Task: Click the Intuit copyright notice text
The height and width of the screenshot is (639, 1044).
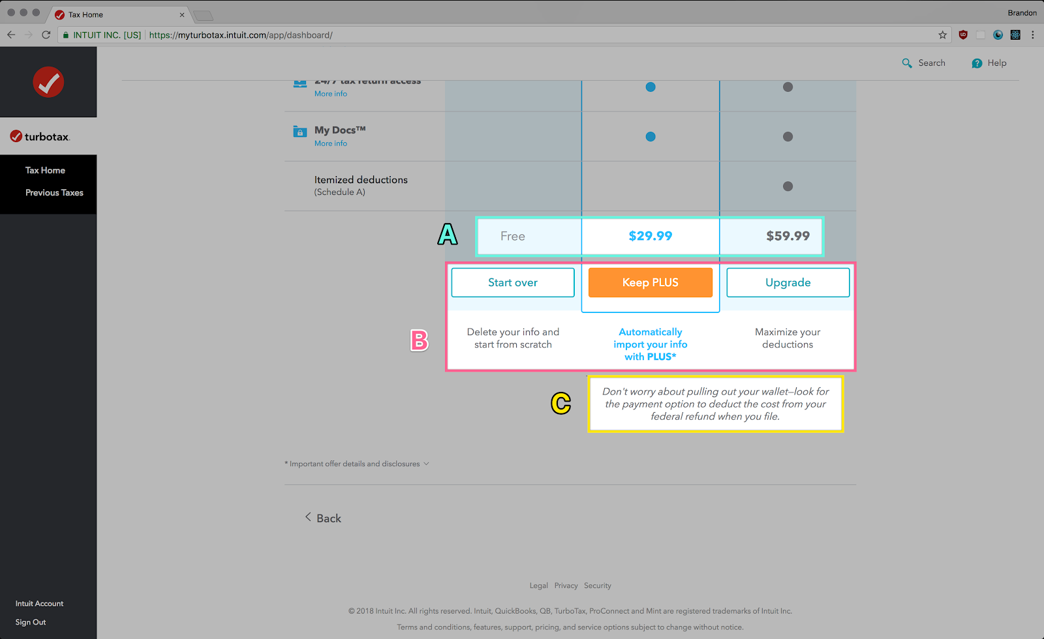Action: coord(570,611)
